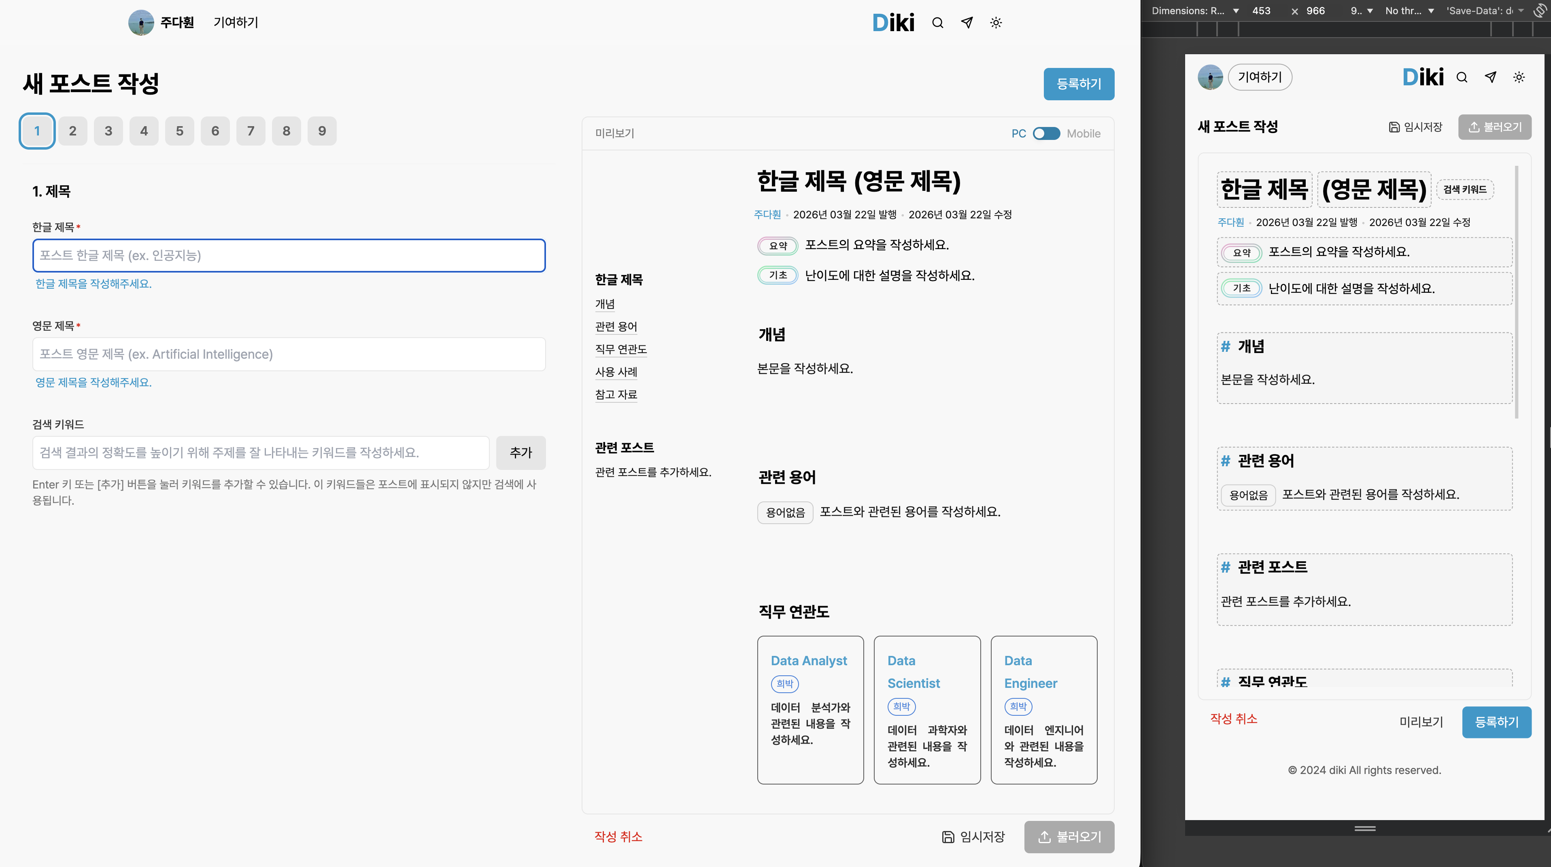
Task: Toggle the theme using the sun icon
Action: [995, 22]
